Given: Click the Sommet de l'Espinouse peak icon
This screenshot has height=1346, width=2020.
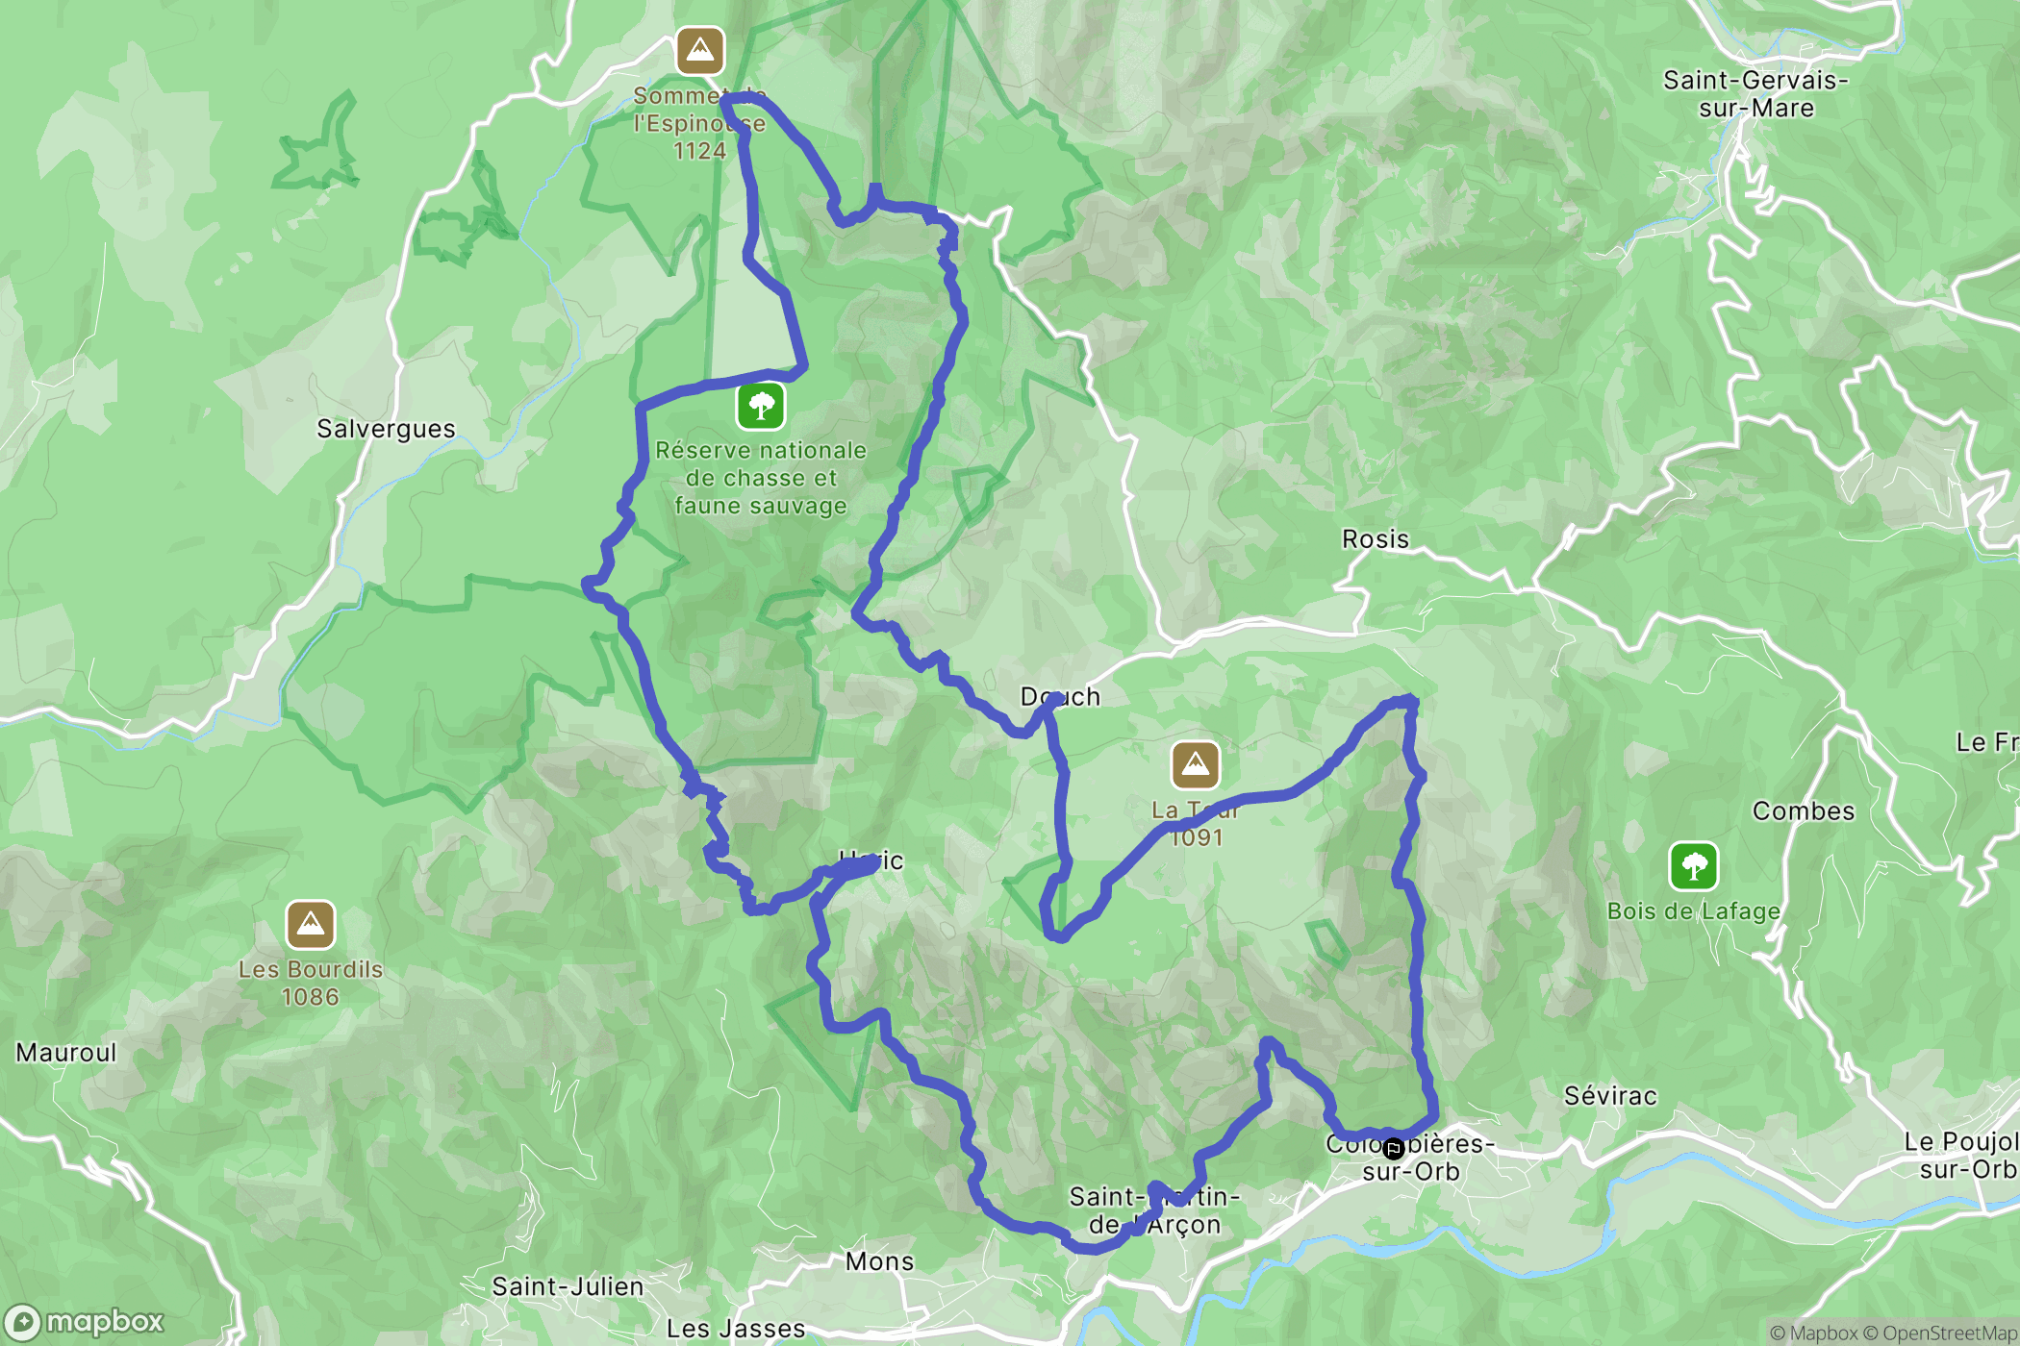Looking at the screenshot, I should [699, 50].
